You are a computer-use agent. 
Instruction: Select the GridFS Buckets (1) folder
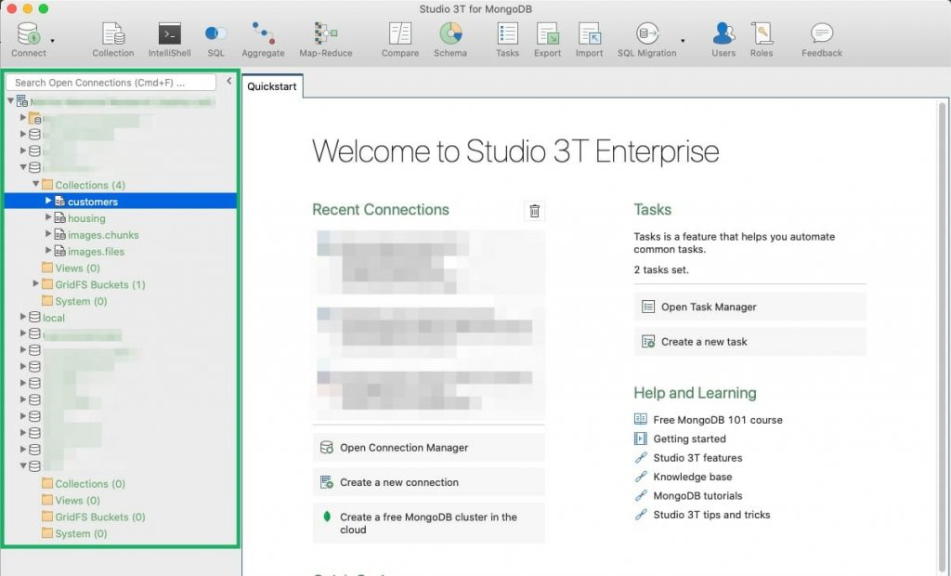100,284
